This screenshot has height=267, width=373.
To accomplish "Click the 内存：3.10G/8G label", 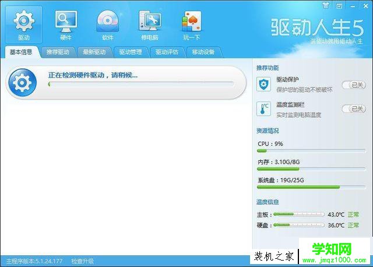I will pos(279,162).
